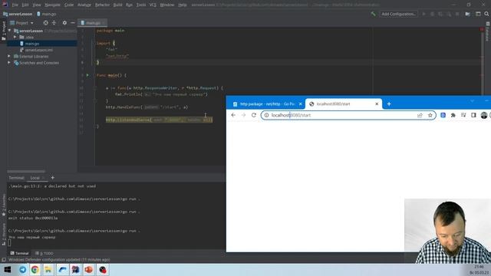This screenshot has width=491, height=276.
Task: Click the Run play icon in toolbar
Action: tap(424, 14)
